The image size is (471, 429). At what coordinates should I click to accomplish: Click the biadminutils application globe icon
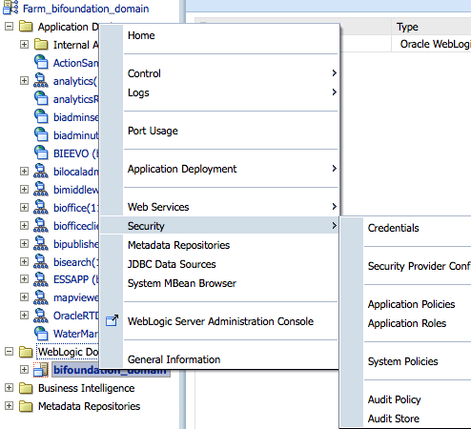(41, 134)
